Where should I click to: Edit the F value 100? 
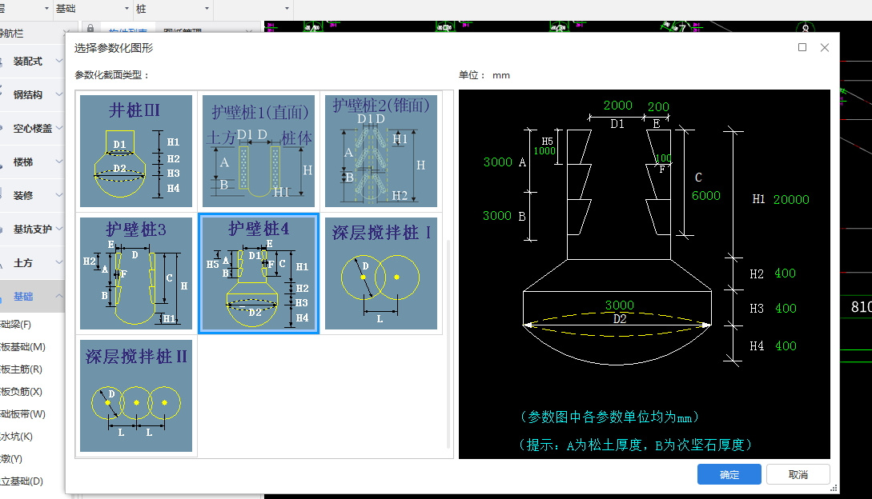point(664,158)
